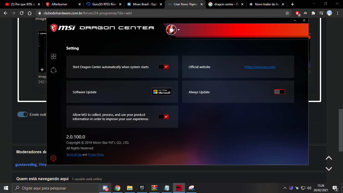
Task: Click the red extension icon with badge 3
Action: (x=298, y=13)
